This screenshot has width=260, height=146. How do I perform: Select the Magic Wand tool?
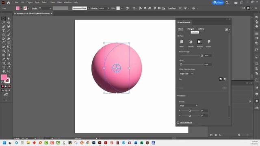[x=4, y=23]
